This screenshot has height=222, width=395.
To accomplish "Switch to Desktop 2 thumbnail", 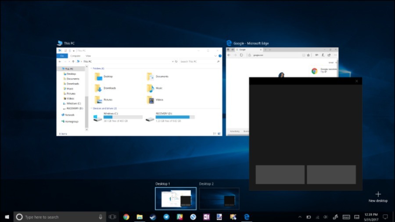I will [219, 198].
